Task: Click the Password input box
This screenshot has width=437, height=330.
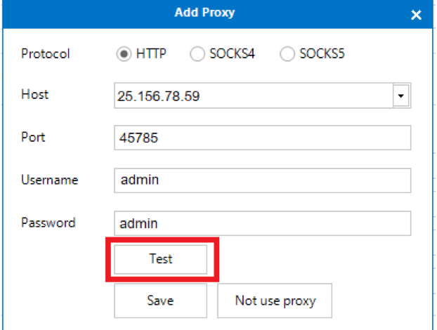Action: (263, 223)
